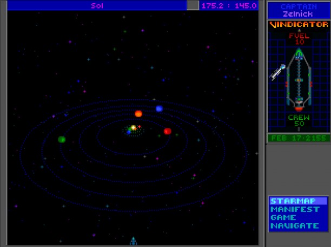Screen dimensions: 331x247
Task: Click the green planet on the left orbit
Action: (x=62, y=139)
